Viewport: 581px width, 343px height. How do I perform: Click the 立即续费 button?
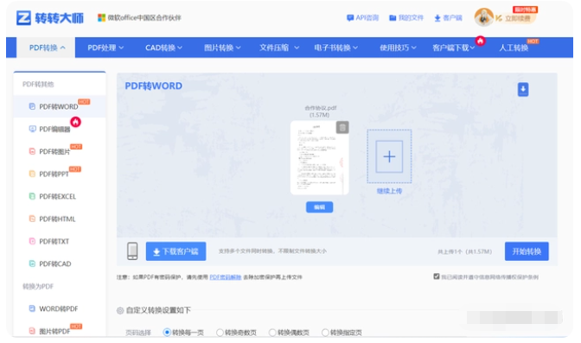[517, 18]
